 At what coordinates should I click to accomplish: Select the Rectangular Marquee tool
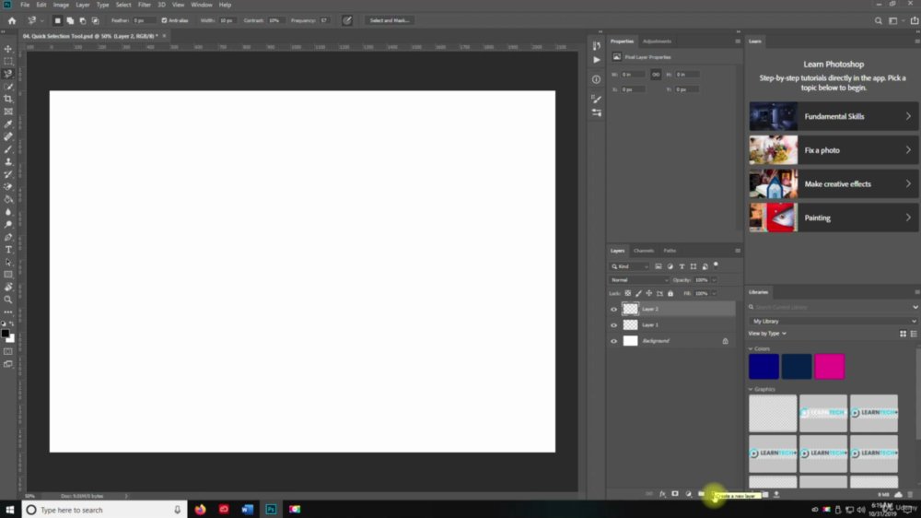tap(8, 61)
